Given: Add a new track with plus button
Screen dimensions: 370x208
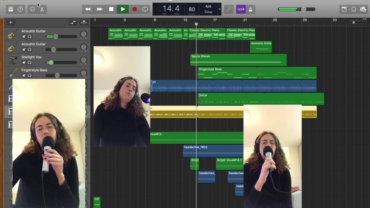Looking at the screenshot, I should tap(11, 22).
